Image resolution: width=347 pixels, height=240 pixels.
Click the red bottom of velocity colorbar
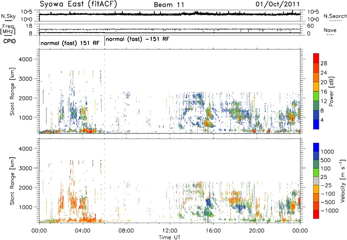tap(316, 214)
